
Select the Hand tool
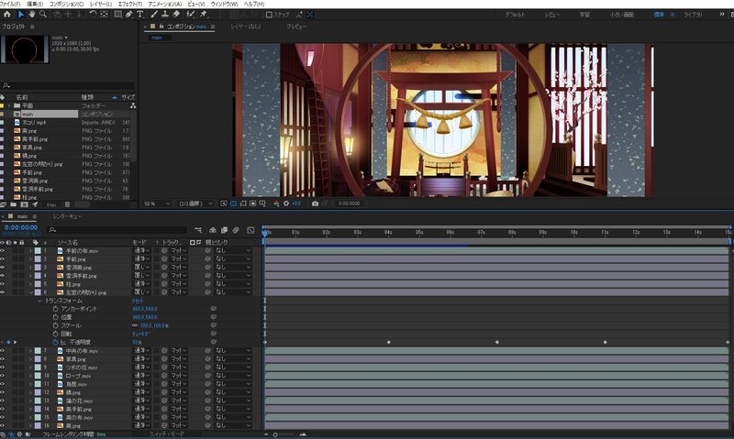pyautogui.click(x=32, y=14)
